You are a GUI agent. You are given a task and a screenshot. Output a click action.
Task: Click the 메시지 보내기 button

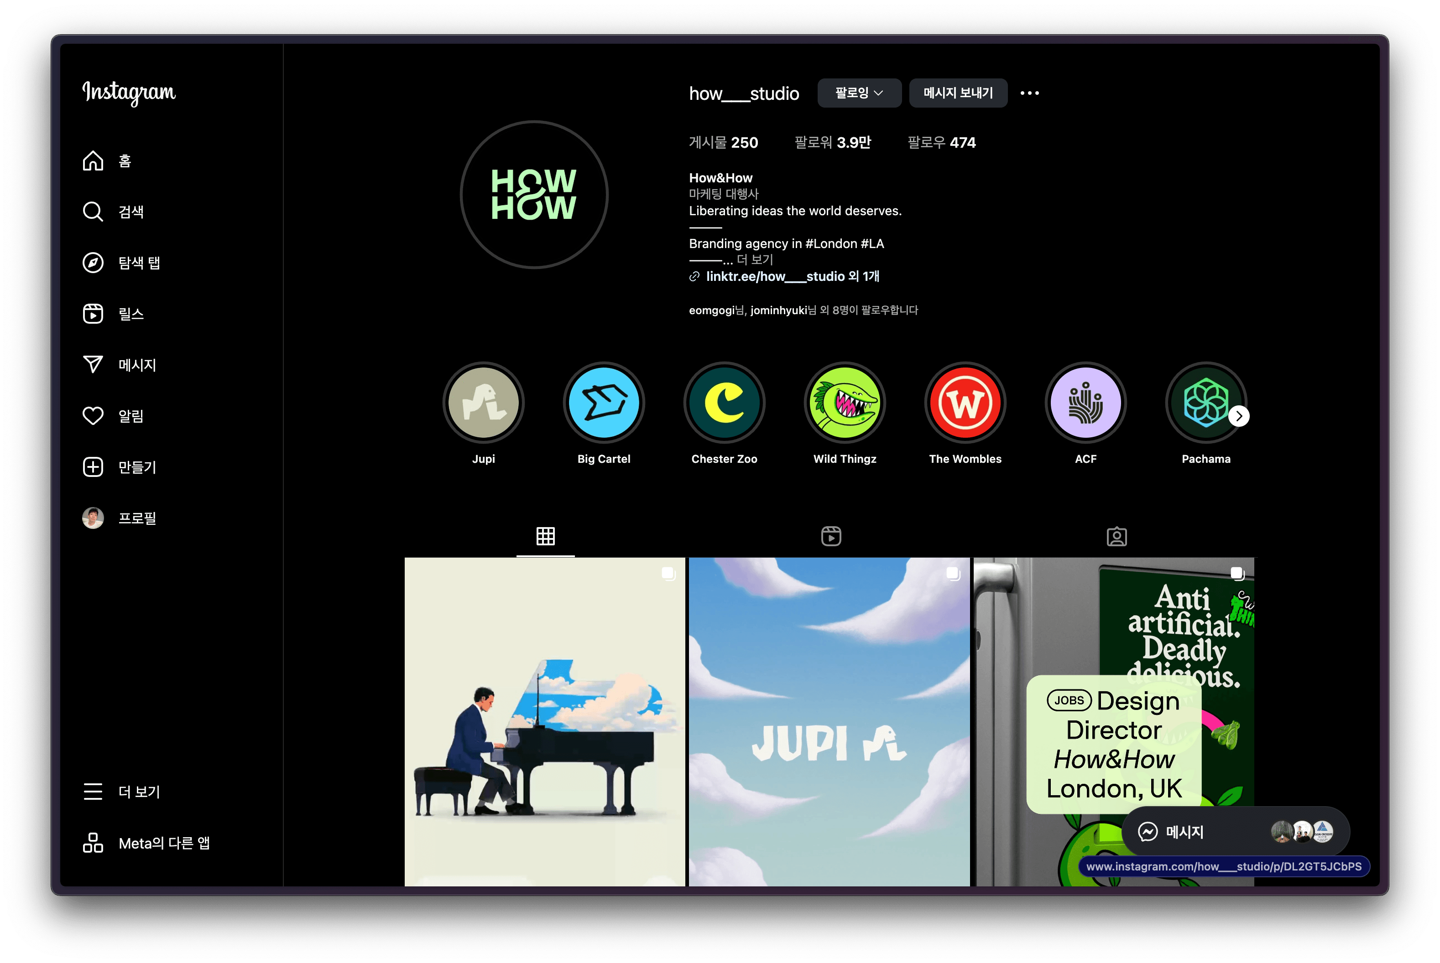(x=958, y=93)
